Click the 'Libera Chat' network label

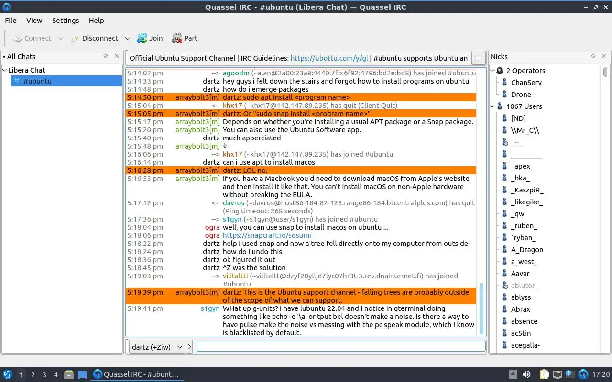26,70
